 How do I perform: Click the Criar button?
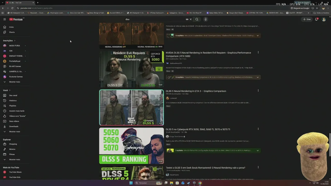(x=307, y=19)
